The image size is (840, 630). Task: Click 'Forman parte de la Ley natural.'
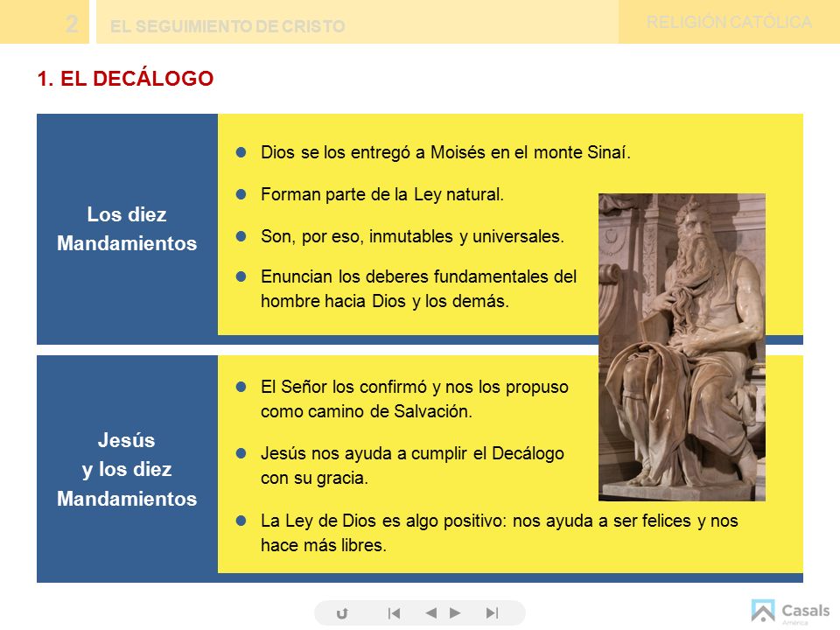[x=382, y=194]
